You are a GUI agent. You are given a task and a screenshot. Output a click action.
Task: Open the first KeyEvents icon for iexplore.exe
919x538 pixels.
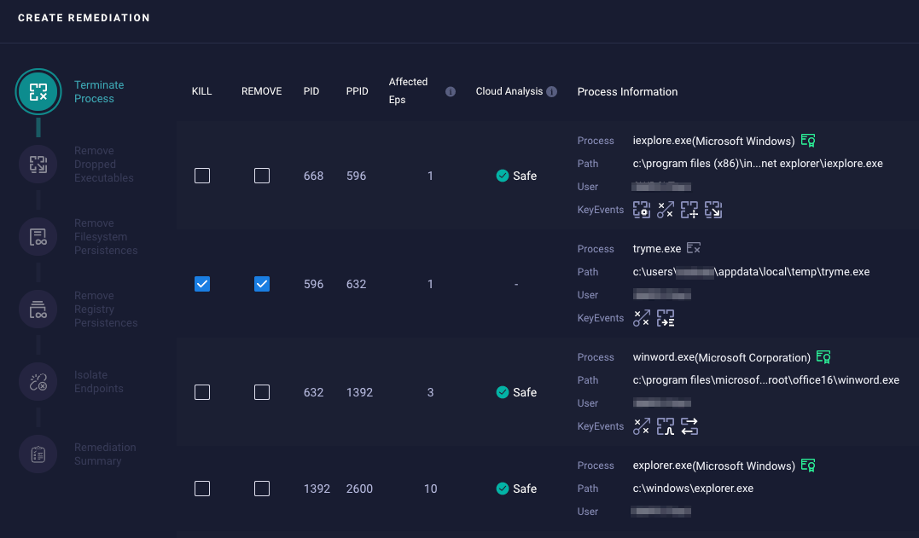click(x=642, y=210)
